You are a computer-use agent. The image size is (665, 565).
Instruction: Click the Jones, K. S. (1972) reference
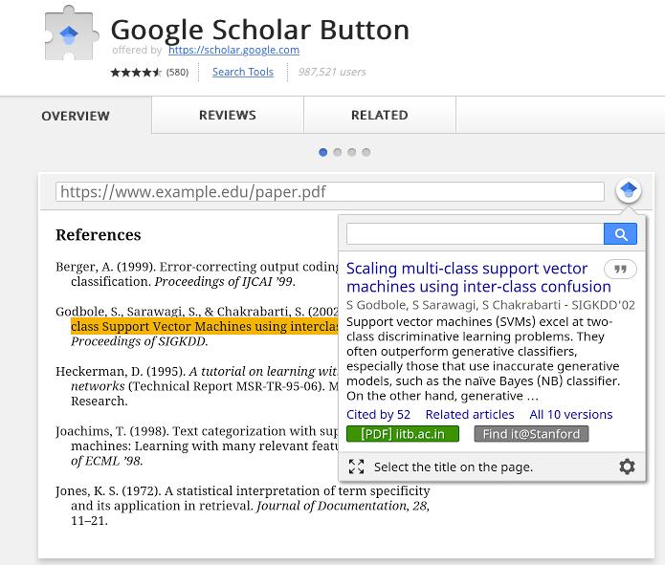(x=243, y=506)
